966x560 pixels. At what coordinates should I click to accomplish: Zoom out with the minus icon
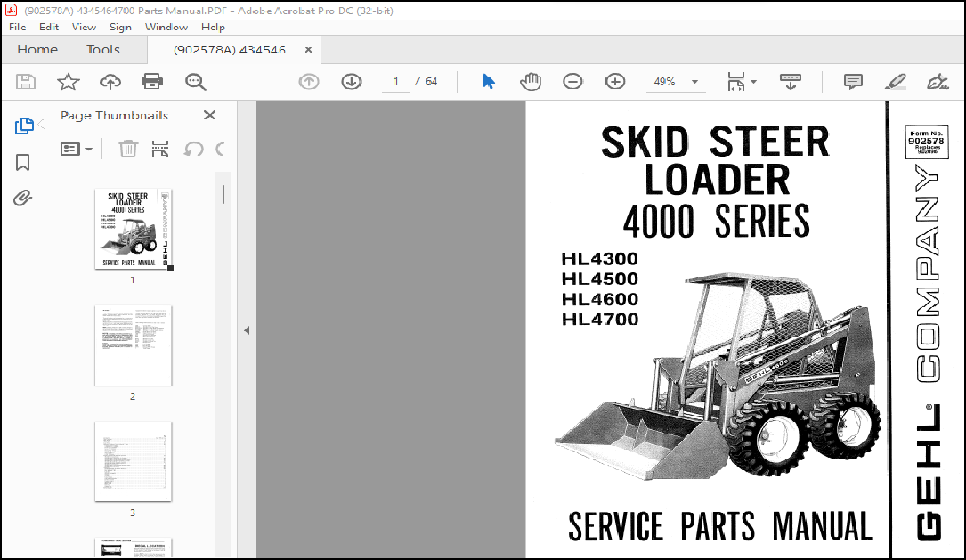point(572,81)
